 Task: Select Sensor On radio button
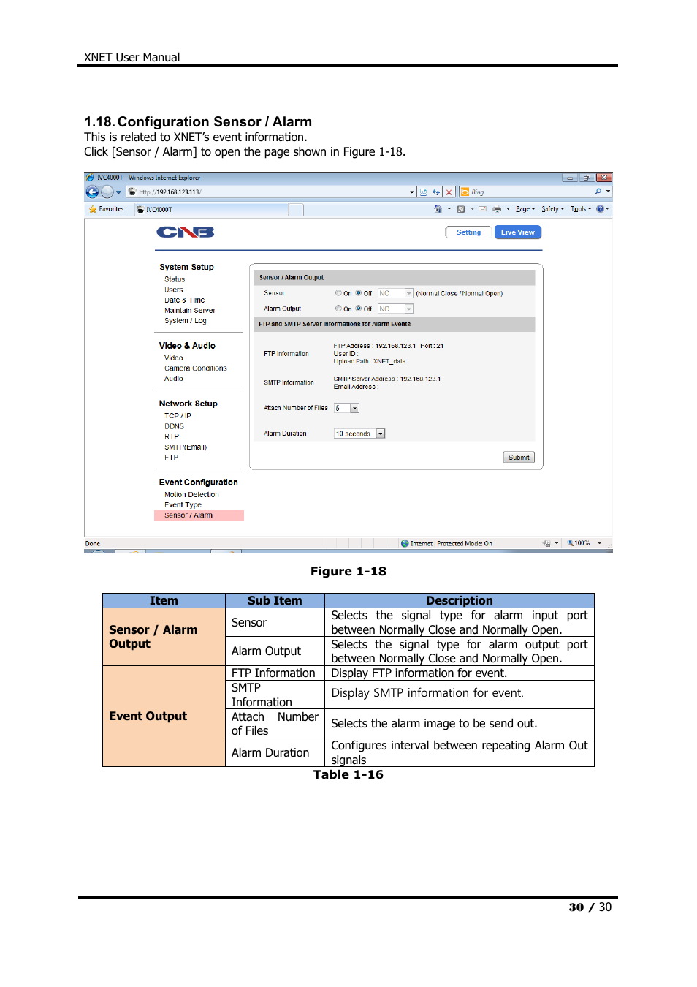338,293
